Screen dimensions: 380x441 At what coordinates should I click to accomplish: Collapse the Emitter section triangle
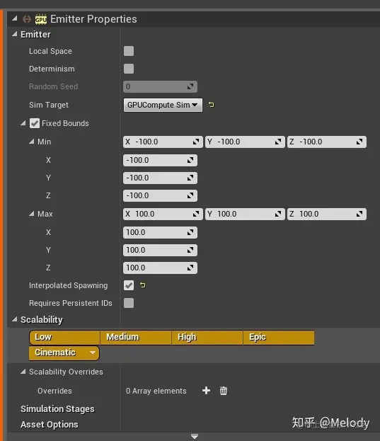(15, 34)
